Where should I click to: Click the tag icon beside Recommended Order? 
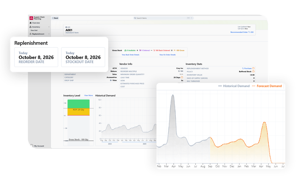coord(249,32)
